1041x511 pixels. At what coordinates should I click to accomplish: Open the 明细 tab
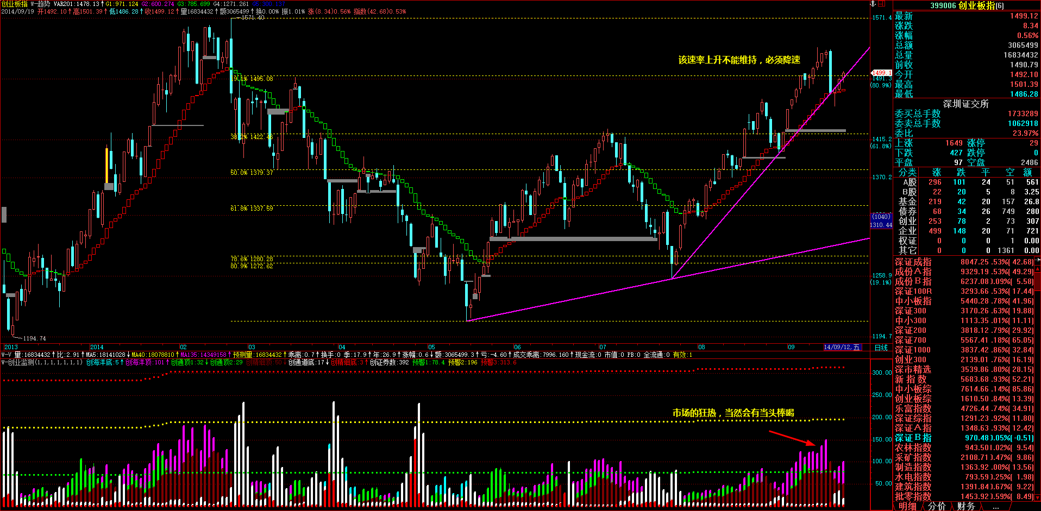point(907,506)
